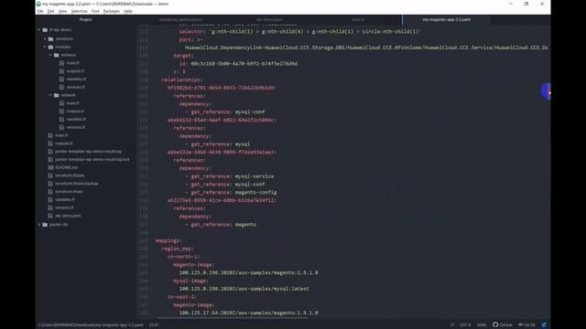Screen dimensions: 586x329
Task: Open the View menu
Action: 62,11
